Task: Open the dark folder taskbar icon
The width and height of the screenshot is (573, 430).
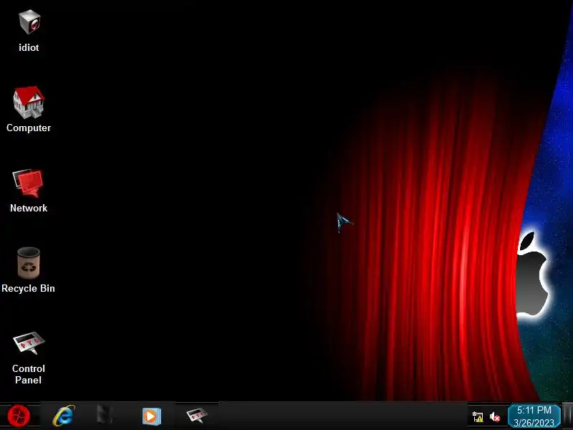Action: tap(105, 416)
